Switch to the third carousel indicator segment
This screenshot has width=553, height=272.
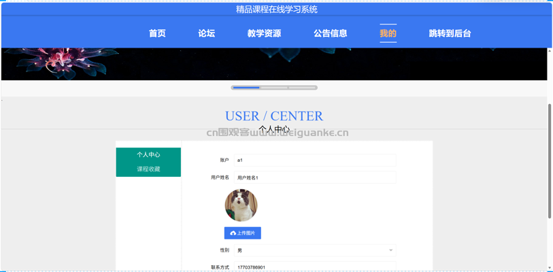pos(302,88)
